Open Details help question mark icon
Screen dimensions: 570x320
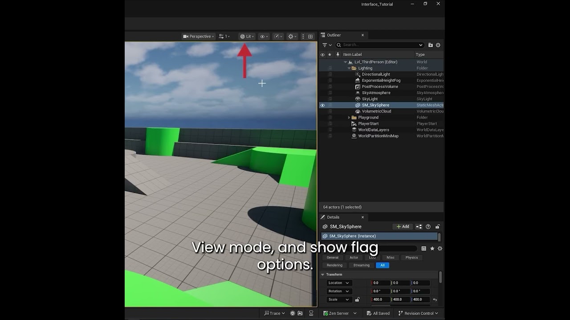pyautogui.click(x=428, y=227)
